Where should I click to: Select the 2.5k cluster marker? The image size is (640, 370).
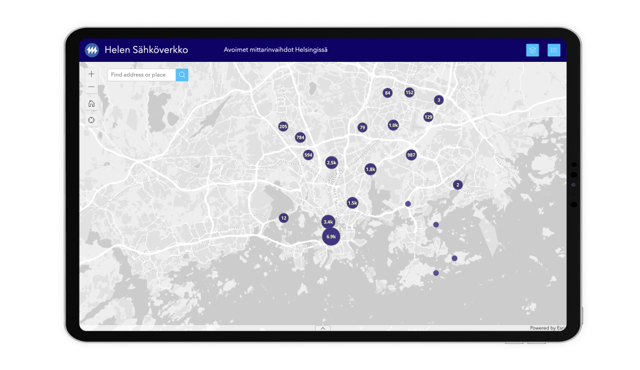[332, 163]
